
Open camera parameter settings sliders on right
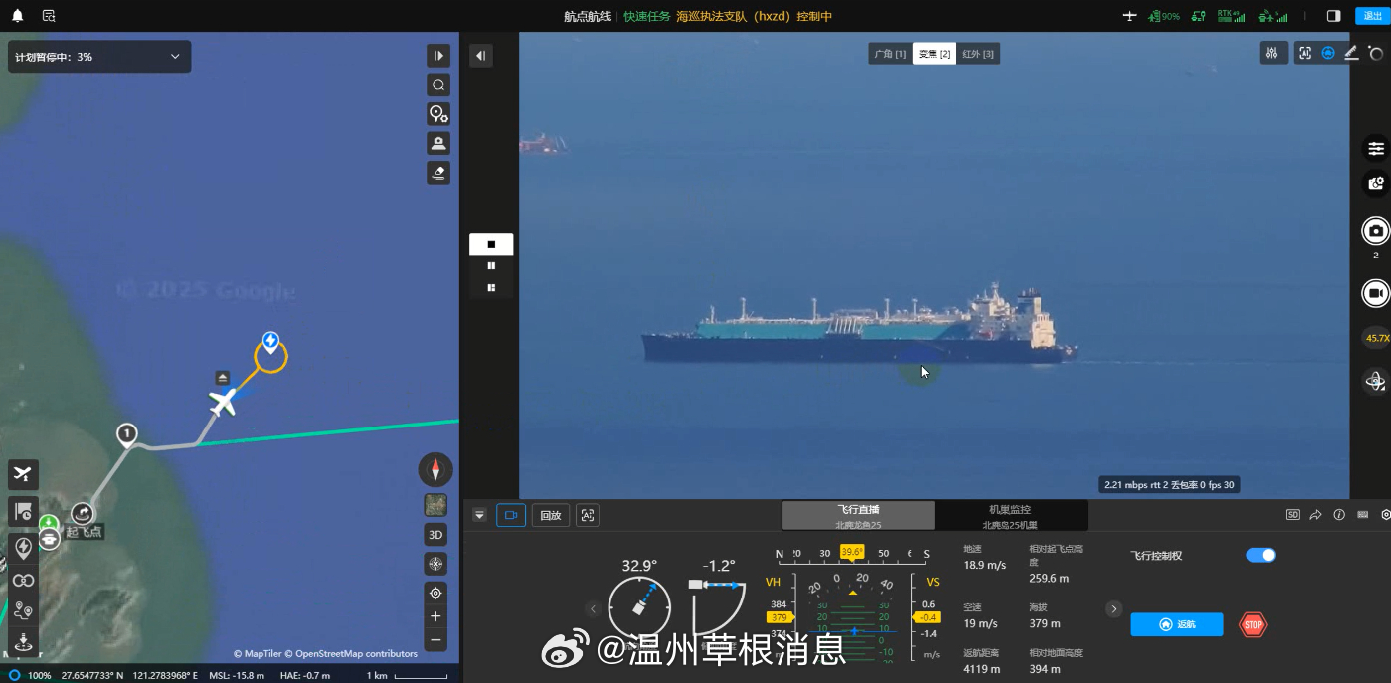1376,149
